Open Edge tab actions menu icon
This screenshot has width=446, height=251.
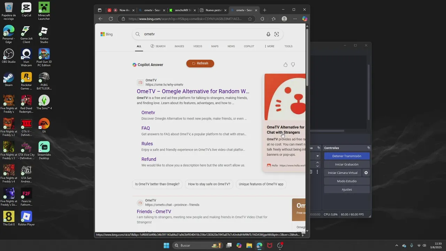[100, 10]
